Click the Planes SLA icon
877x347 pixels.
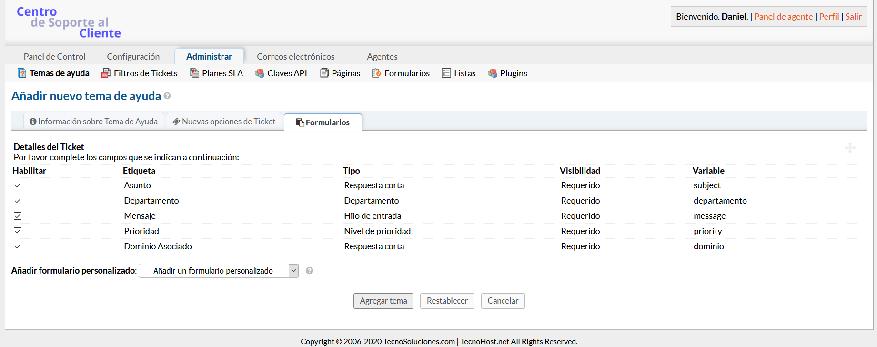(x=194, y=73)
